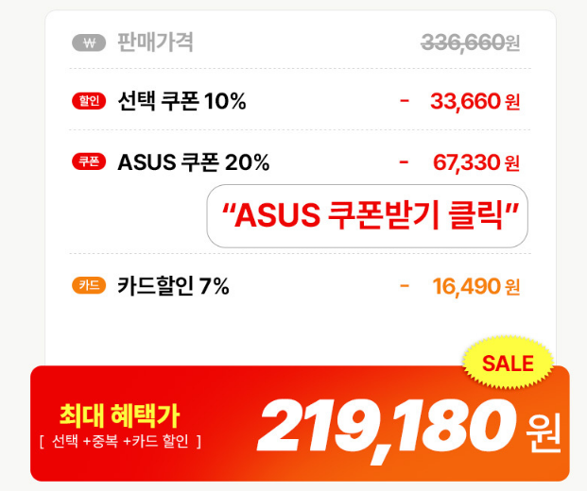Click the 67,330원 coupon discount amount
Viewport: 587px width, 491px height.
point(475,162)
